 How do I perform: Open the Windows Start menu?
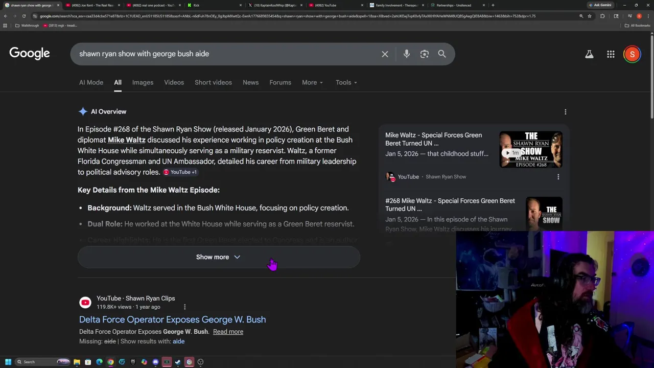[8, 362]
